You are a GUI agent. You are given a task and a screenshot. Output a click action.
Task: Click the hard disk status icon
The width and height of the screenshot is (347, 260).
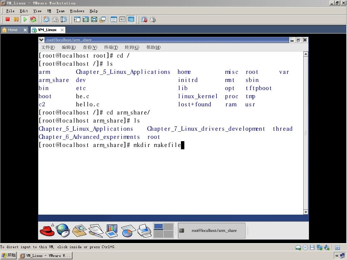298,247
